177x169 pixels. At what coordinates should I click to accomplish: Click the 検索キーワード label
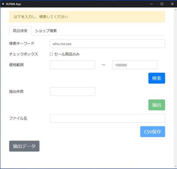[x=22, y=44]
